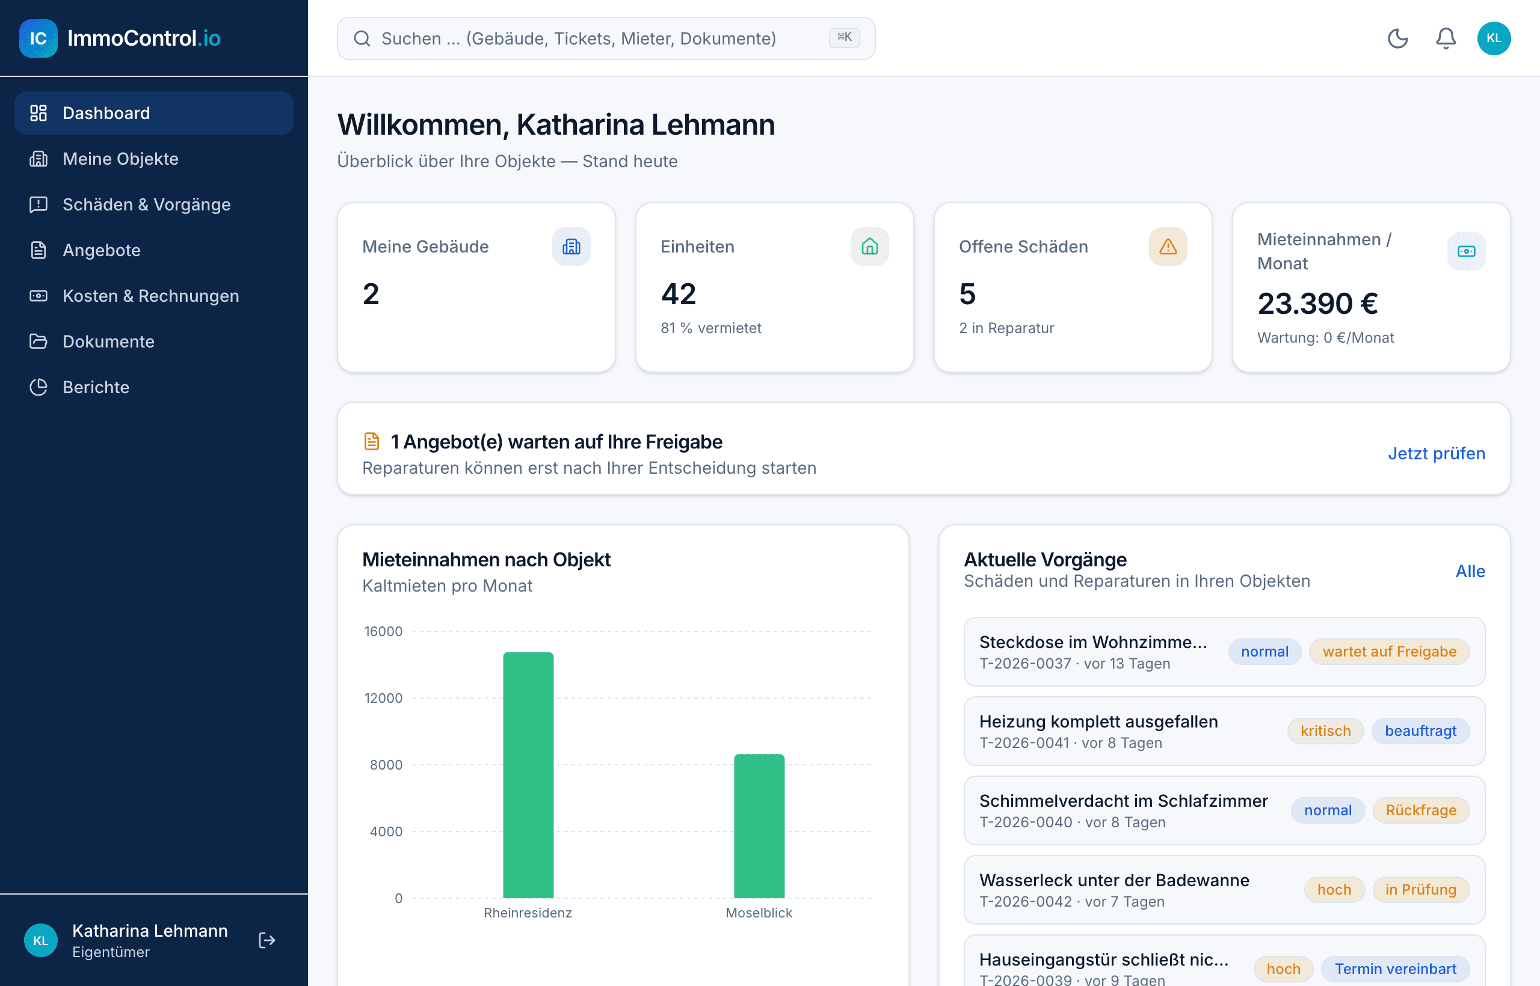
Task: Click the Moselblick bar in chart
Action: (759, 827)
